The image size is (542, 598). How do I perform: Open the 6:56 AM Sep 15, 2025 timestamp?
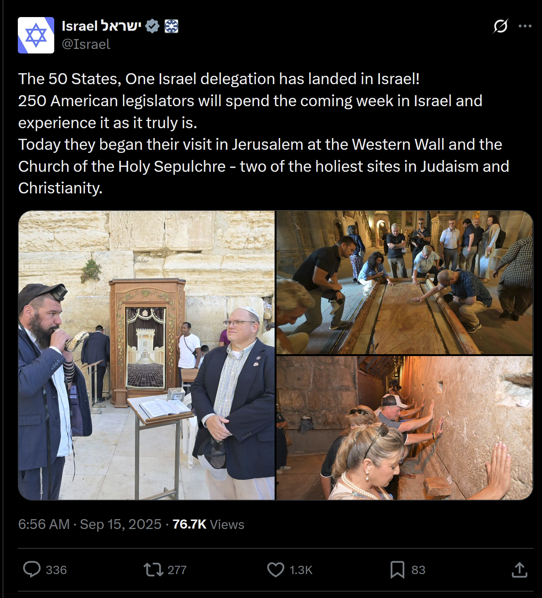tap(90, 524)
